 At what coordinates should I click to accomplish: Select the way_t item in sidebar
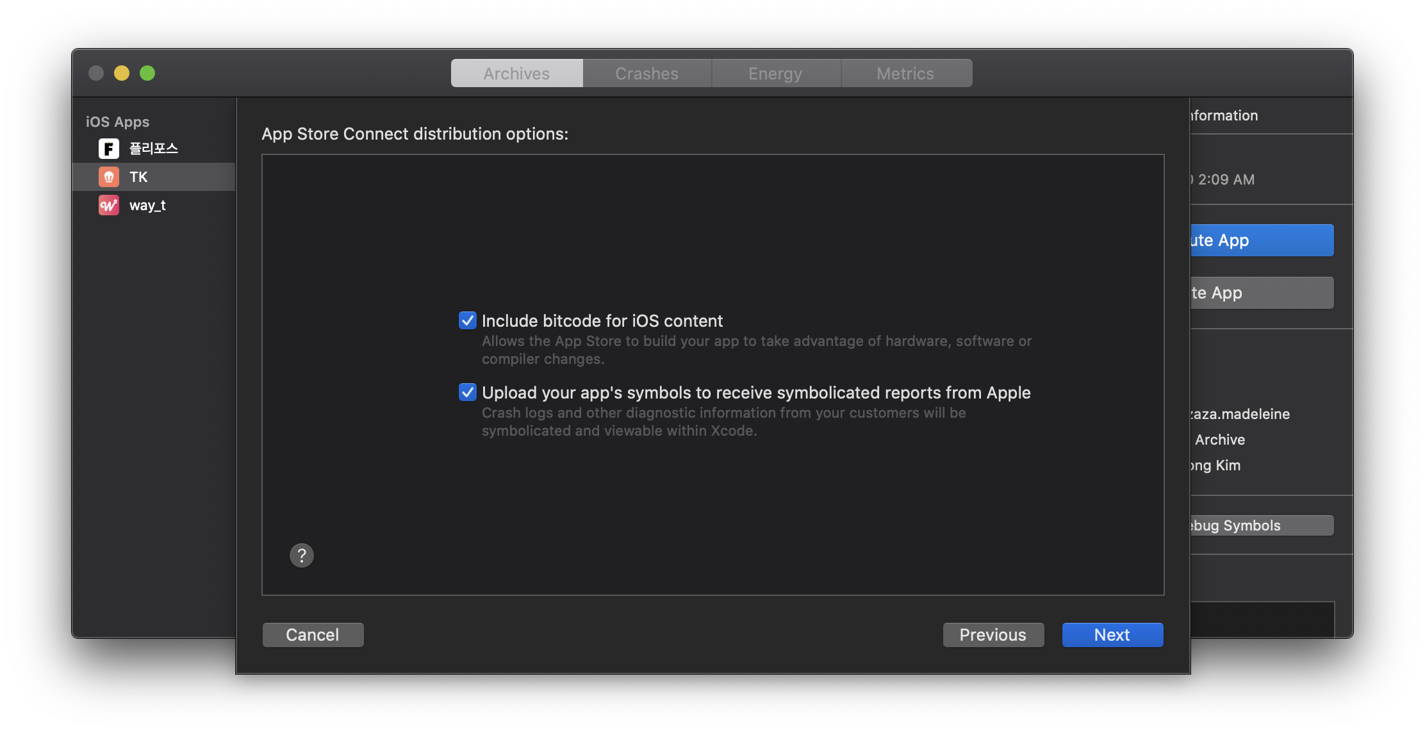pyautogui.click(x=147, y=205)
